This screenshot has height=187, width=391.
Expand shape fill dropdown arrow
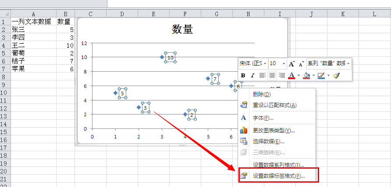(313, 75)
